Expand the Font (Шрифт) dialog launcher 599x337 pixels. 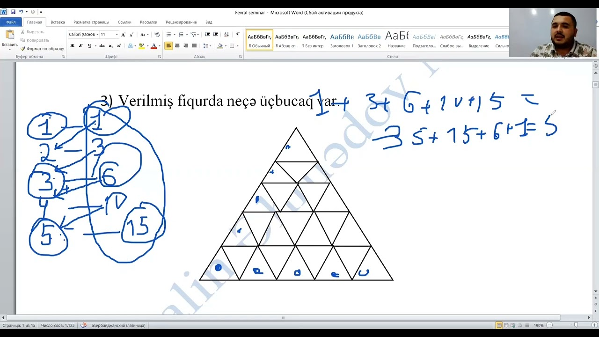pyautogui.click(x=160, y=57)
